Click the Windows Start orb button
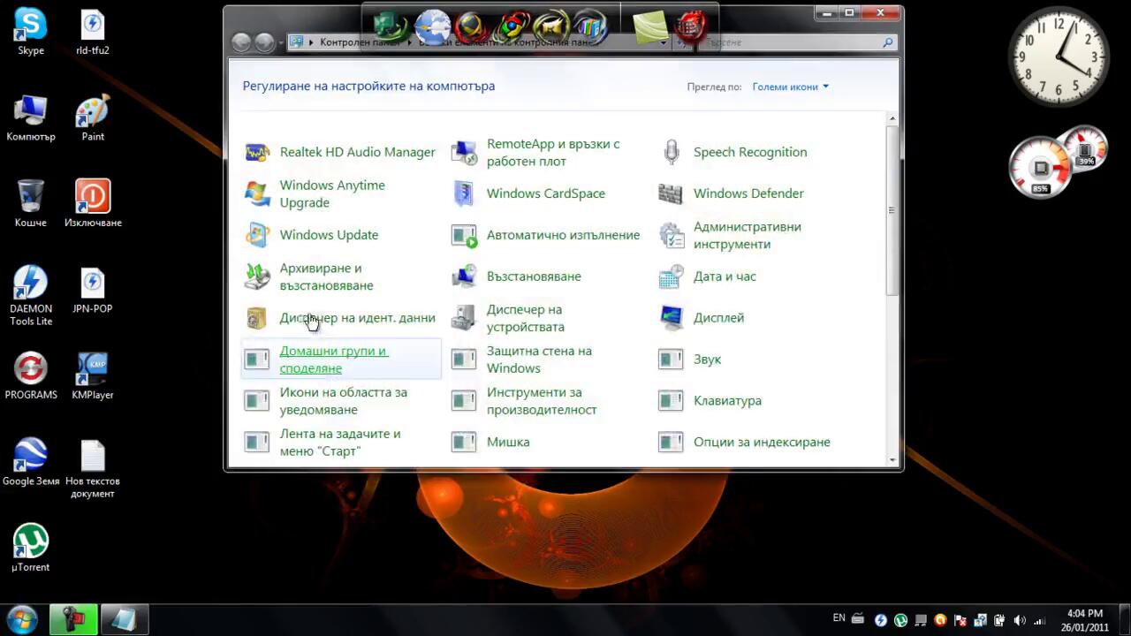This screenshot has height=636, width=1131. coord(21,619)
